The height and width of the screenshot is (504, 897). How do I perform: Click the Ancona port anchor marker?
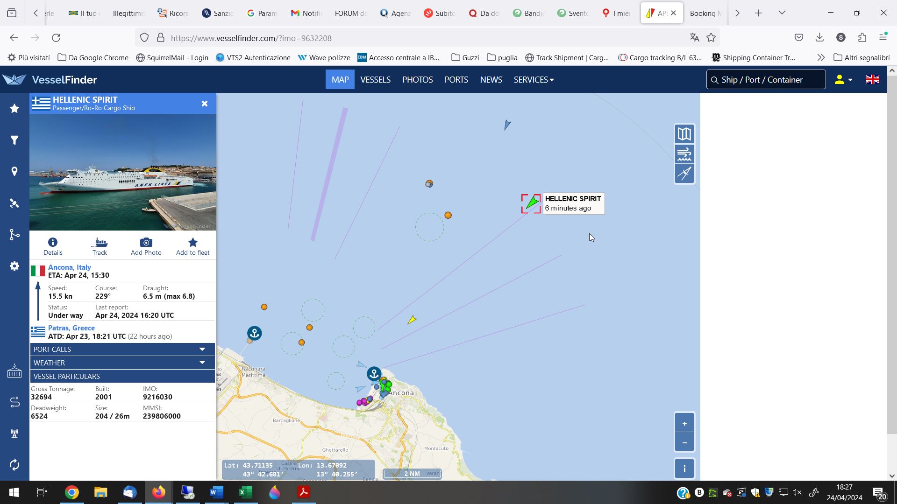pyautogui.click(x=374, y=374)
